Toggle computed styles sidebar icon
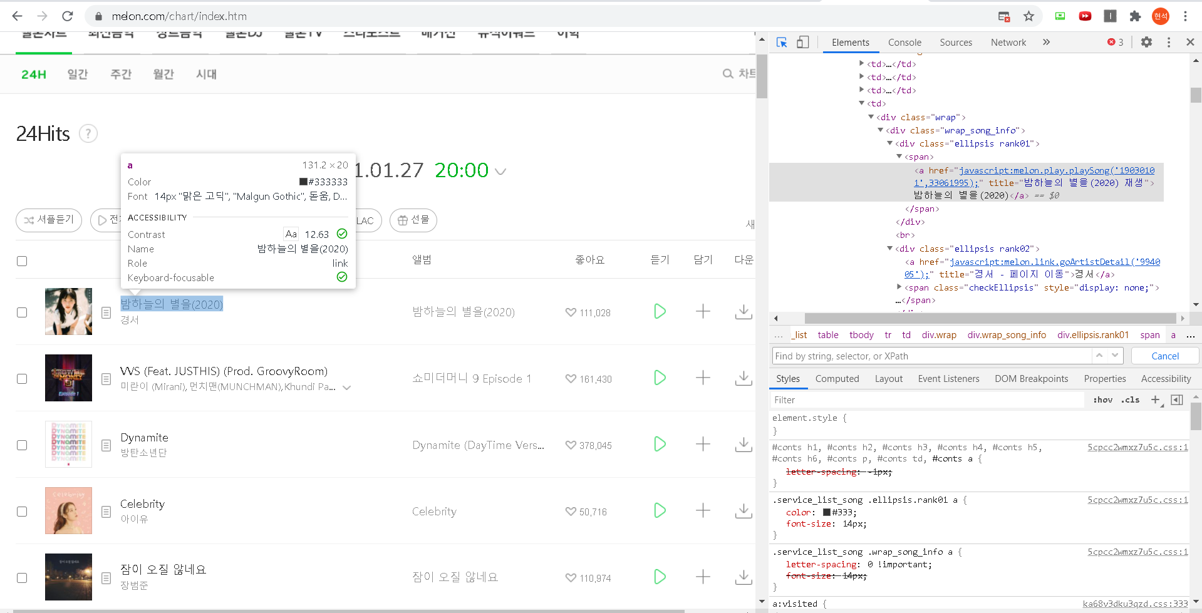The width and height of the screenshot is (1202, 613). (1177, 400)
